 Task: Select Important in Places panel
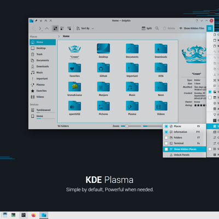(x=43, y=78)
